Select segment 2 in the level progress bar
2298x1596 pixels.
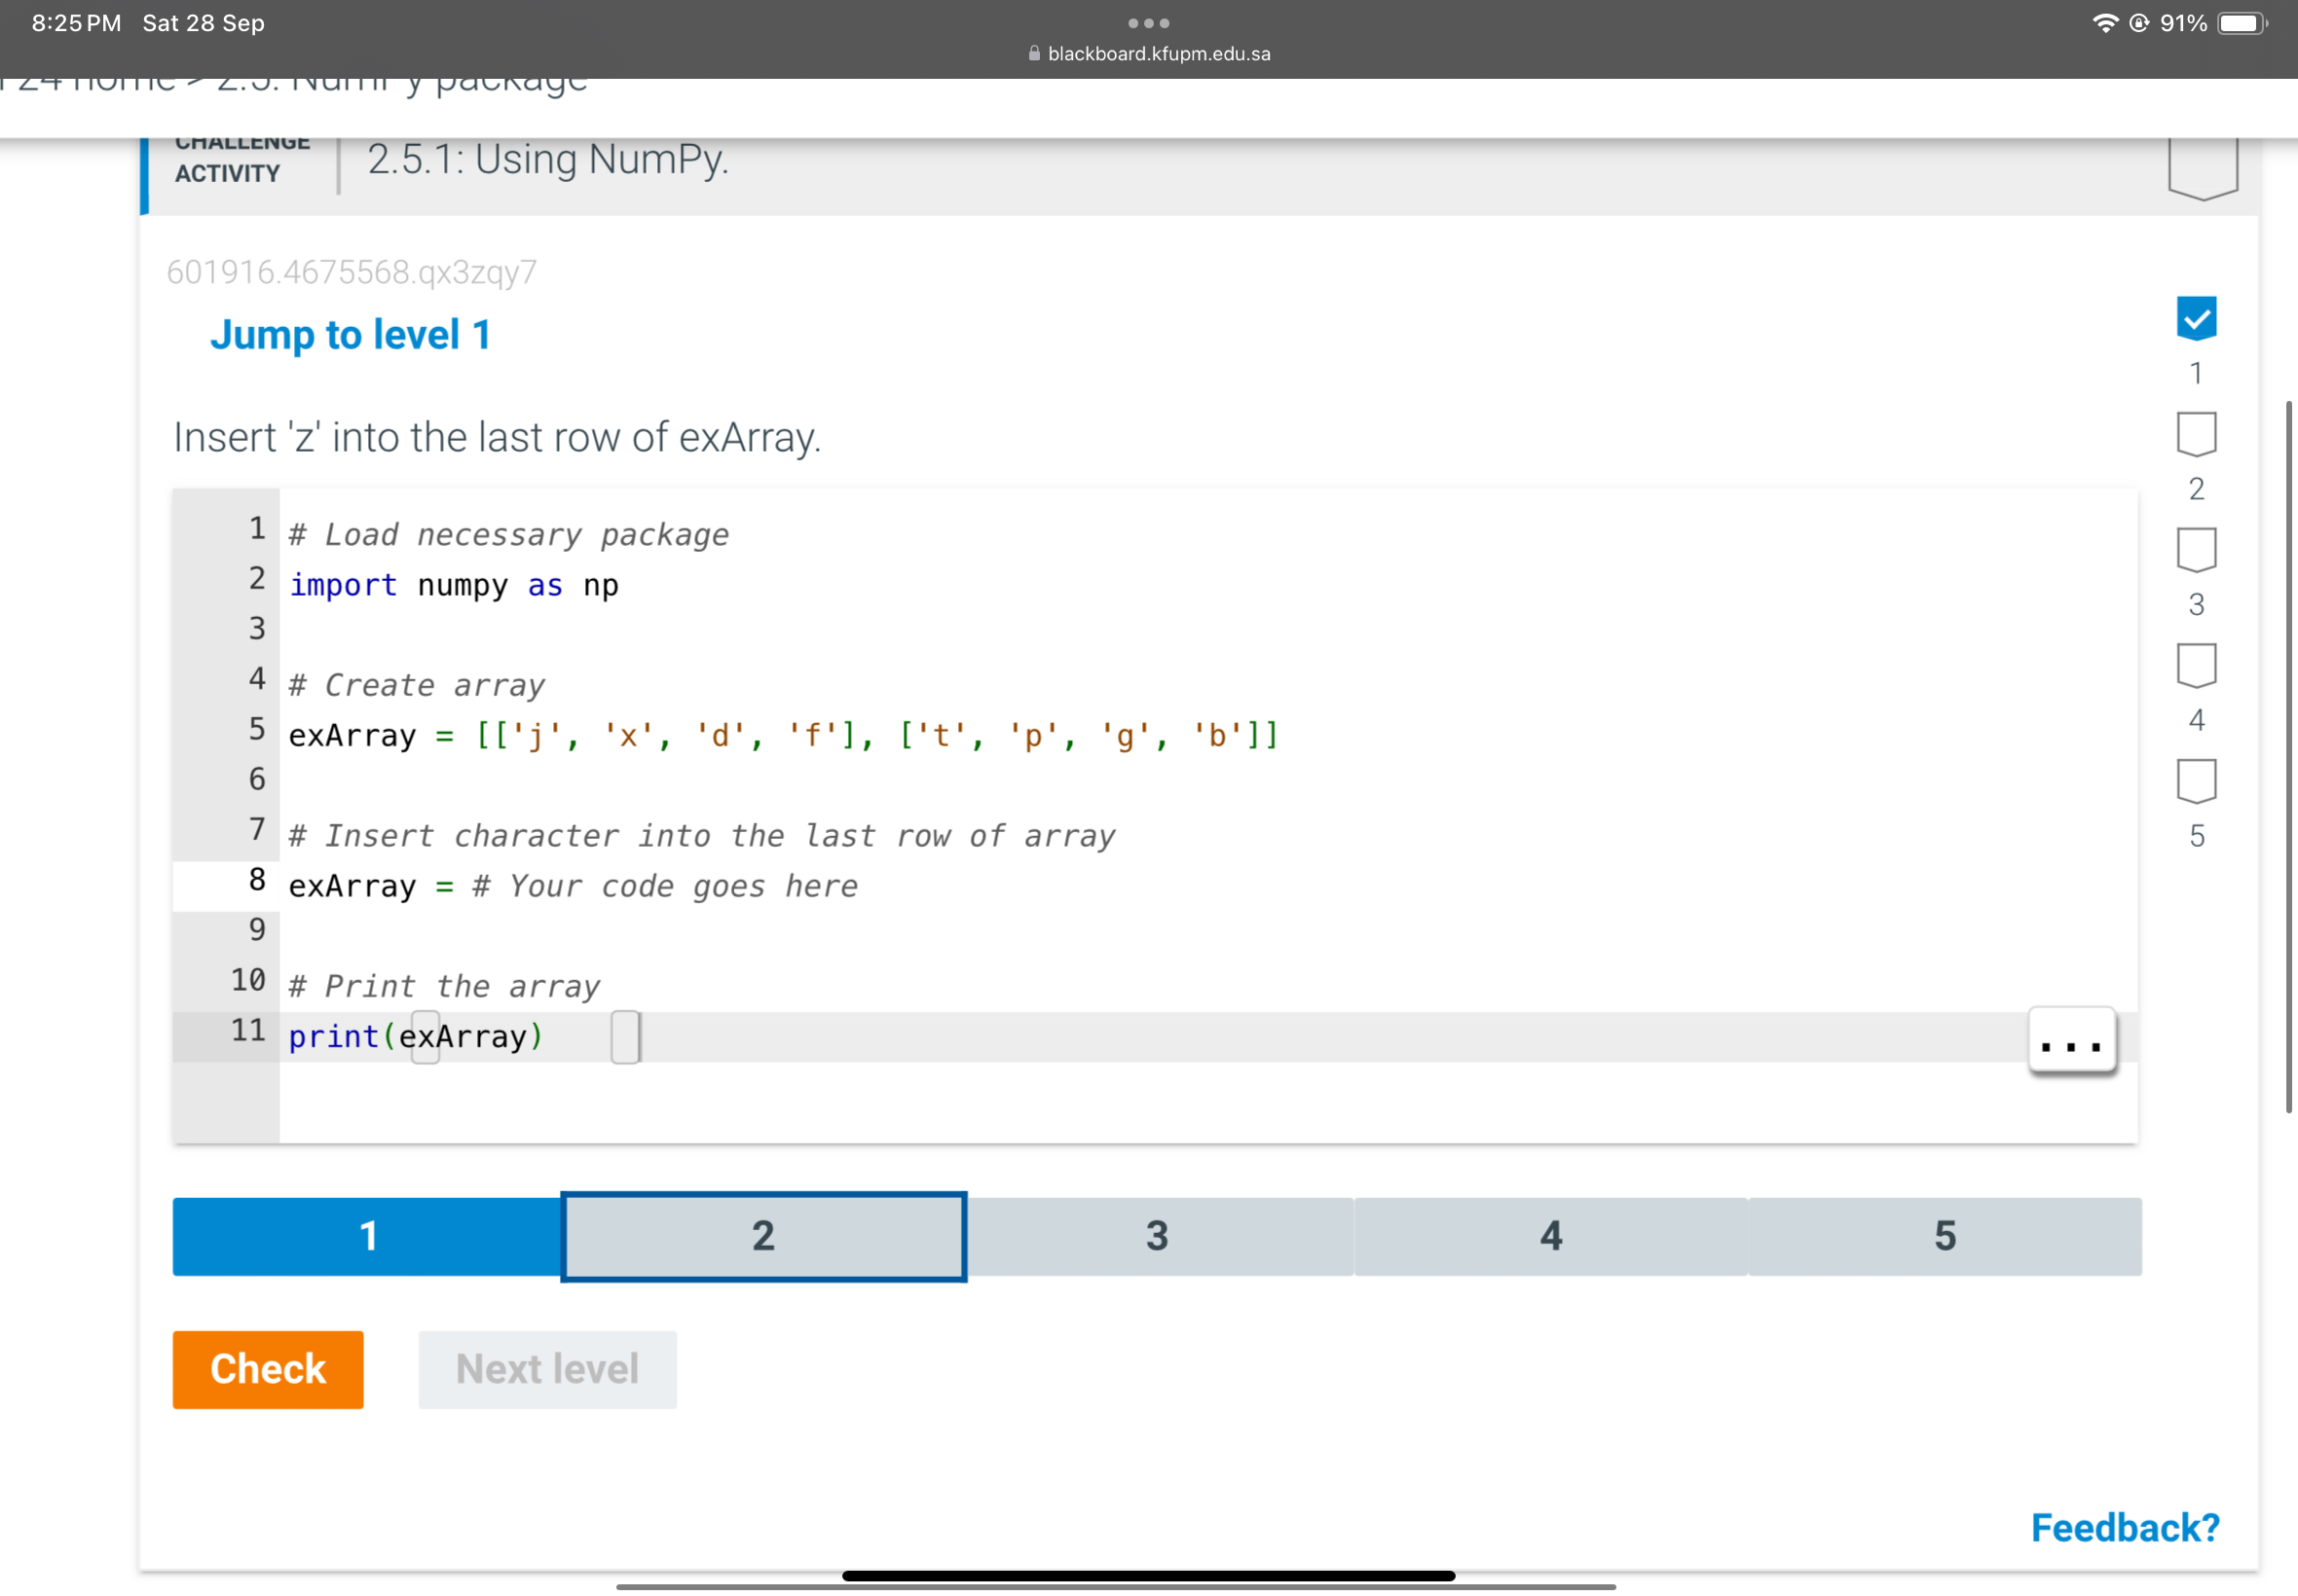tap(763, 1236)
